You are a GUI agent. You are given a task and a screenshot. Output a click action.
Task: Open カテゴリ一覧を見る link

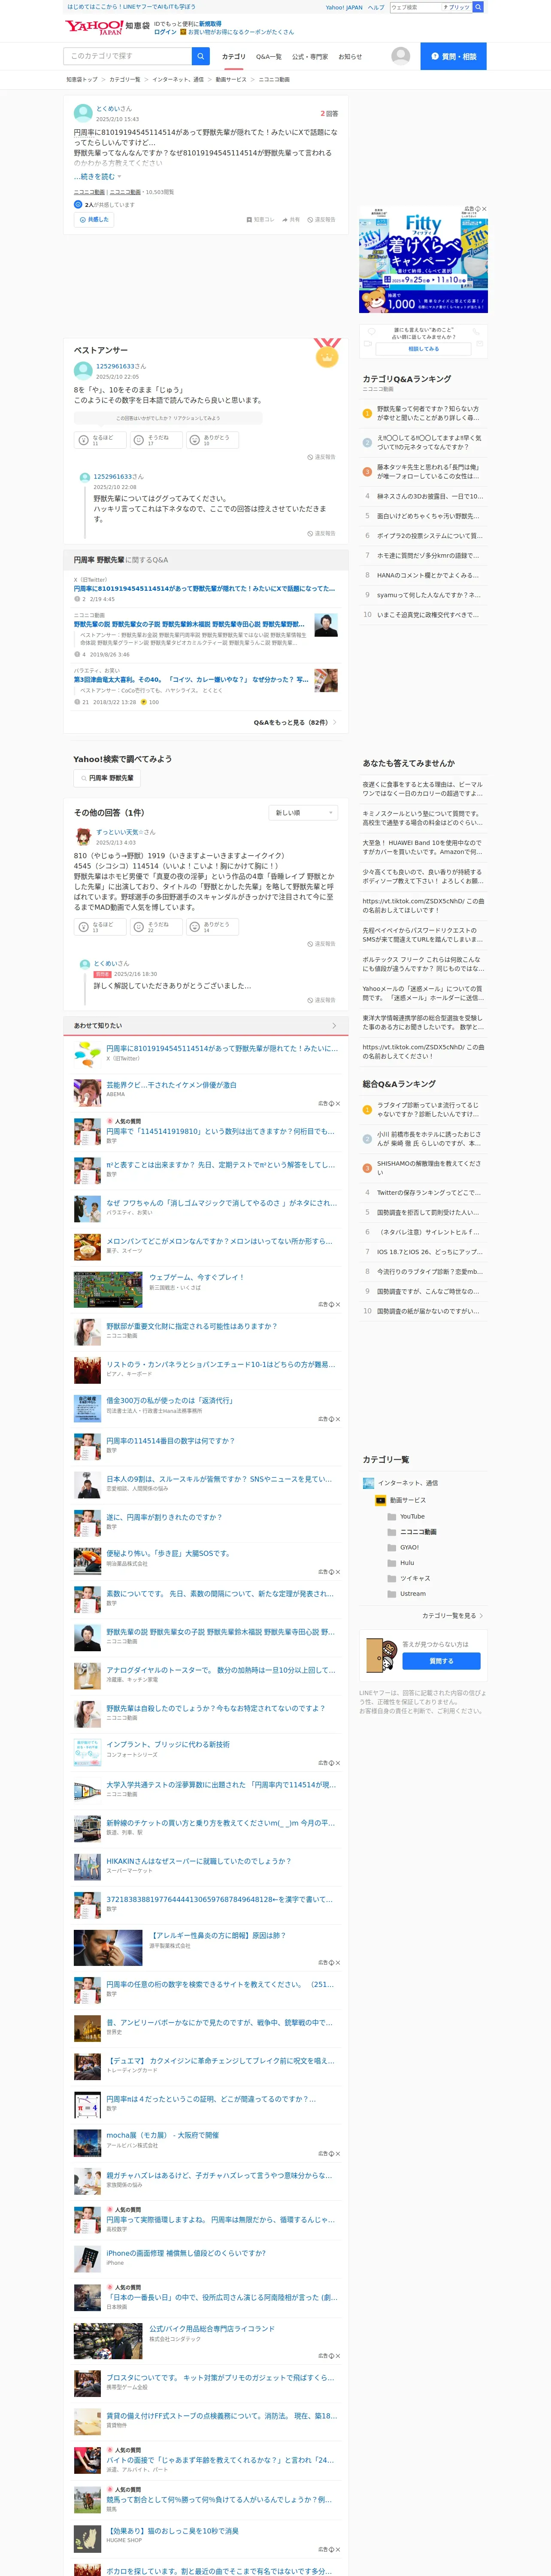[452, 1615]
